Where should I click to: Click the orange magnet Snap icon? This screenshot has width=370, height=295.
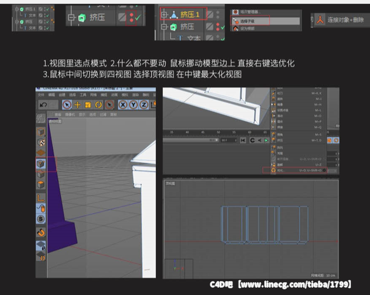(x=41, y=232)
